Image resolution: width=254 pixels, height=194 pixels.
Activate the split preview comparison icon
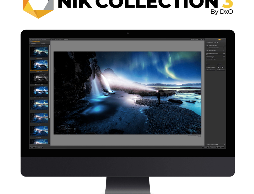tap(58, 40)
